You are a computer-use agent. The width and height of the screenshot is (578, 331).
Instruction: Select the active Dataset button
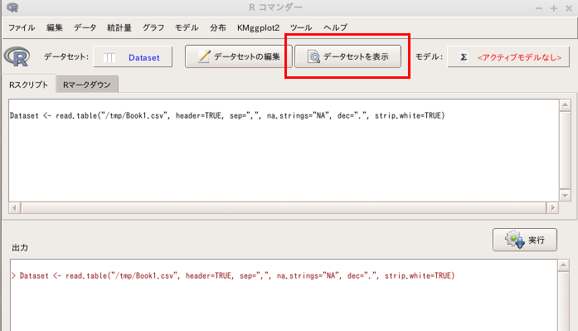coord(133,56)
